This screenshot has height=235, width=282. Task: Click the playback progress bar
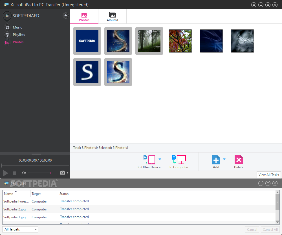pyautogui.click(x=35, y=165)
